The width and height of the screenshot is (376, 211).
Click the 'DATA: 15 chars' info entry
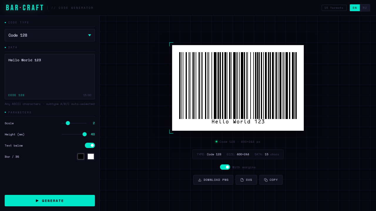[267, 154]
